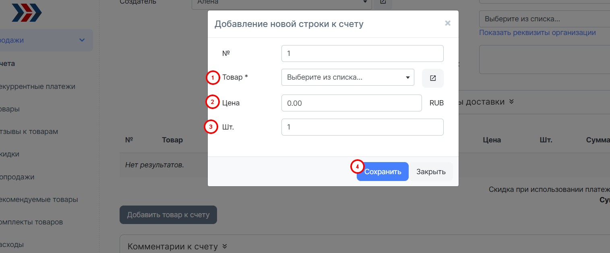The image size is (610, 253).
Task: Click the Нет результатов text
Action: point(155,165)
